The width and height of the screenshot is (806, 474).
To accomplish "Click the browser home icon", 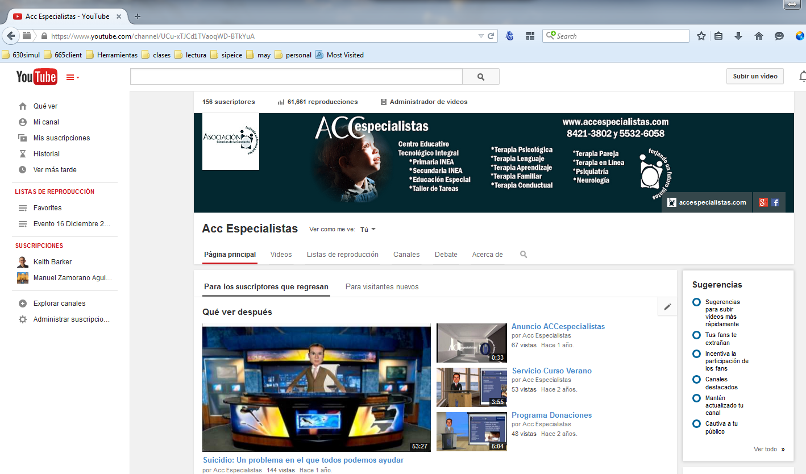I will click(x=758, y=36).
